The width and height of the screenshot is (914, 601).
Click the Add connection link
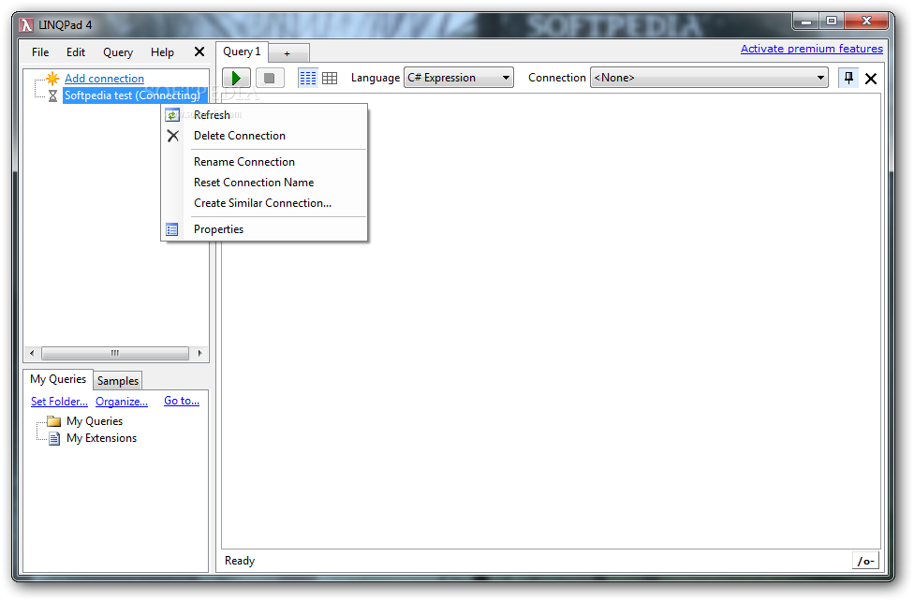104,78
